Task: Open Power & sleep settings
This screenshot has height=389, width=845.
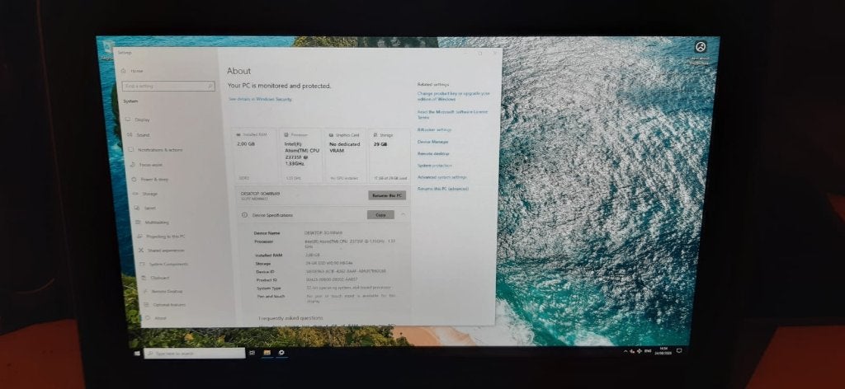Action: (x=150, y=179)
